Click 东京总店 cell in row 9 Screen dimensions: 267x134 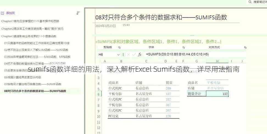(x=142, y=110)
